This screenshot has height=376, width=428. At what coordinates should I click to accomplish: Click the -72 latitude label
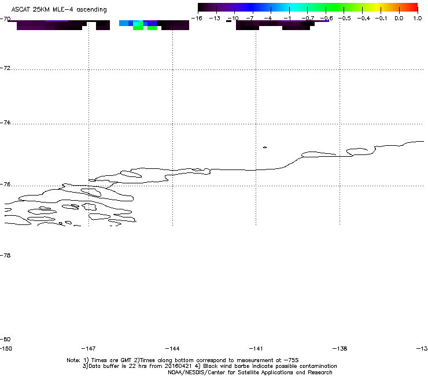click(5, 68)
